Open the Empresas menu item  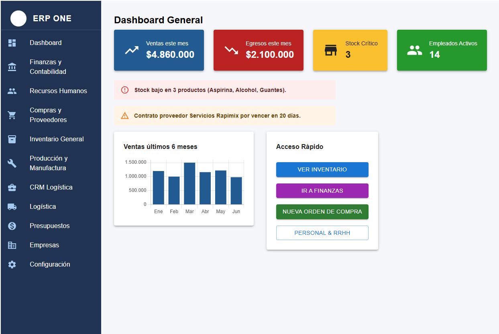click(44, 245)
